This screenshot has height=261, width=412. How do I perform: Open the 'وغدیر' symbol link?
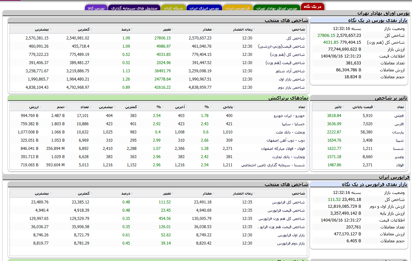[x=399, y=157]
